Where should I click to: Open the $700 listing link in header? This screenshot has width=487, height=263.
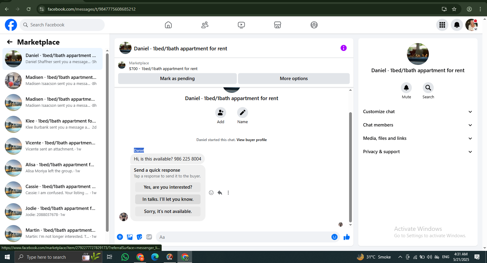point(163,69)
